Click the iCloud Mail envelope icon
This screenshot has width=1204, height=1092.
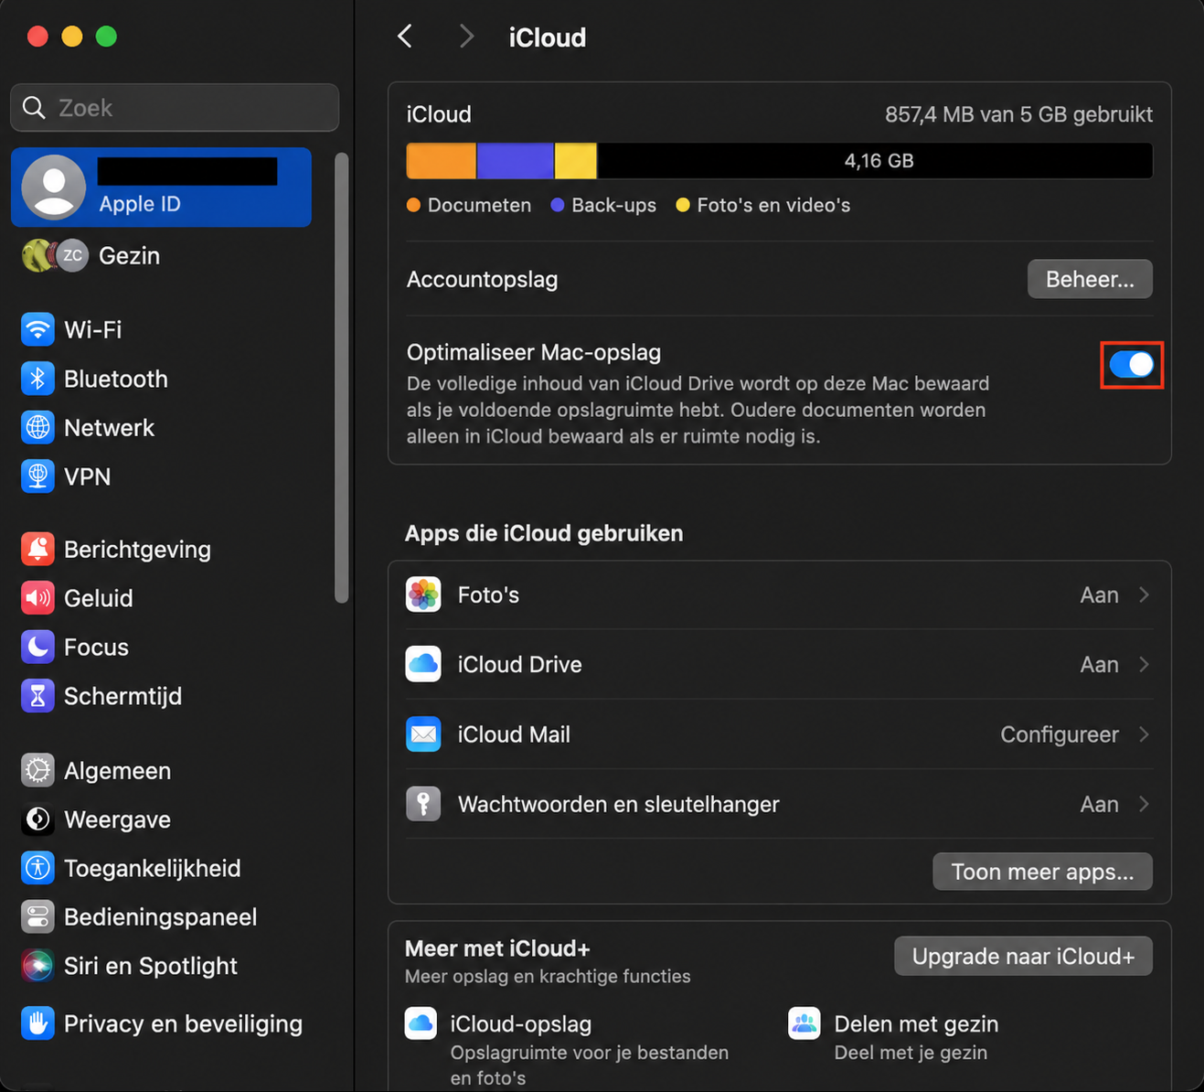click(x=423, y=733)
